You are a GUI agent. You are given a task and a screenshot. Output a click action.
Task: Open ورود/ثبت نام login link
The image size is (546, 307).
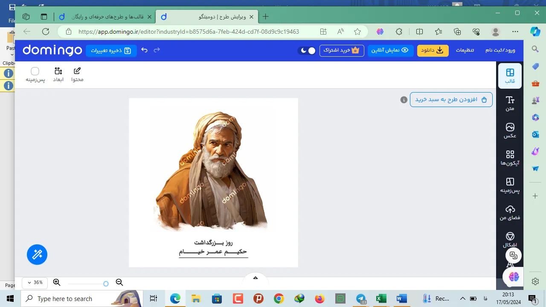tap(500, 50)
